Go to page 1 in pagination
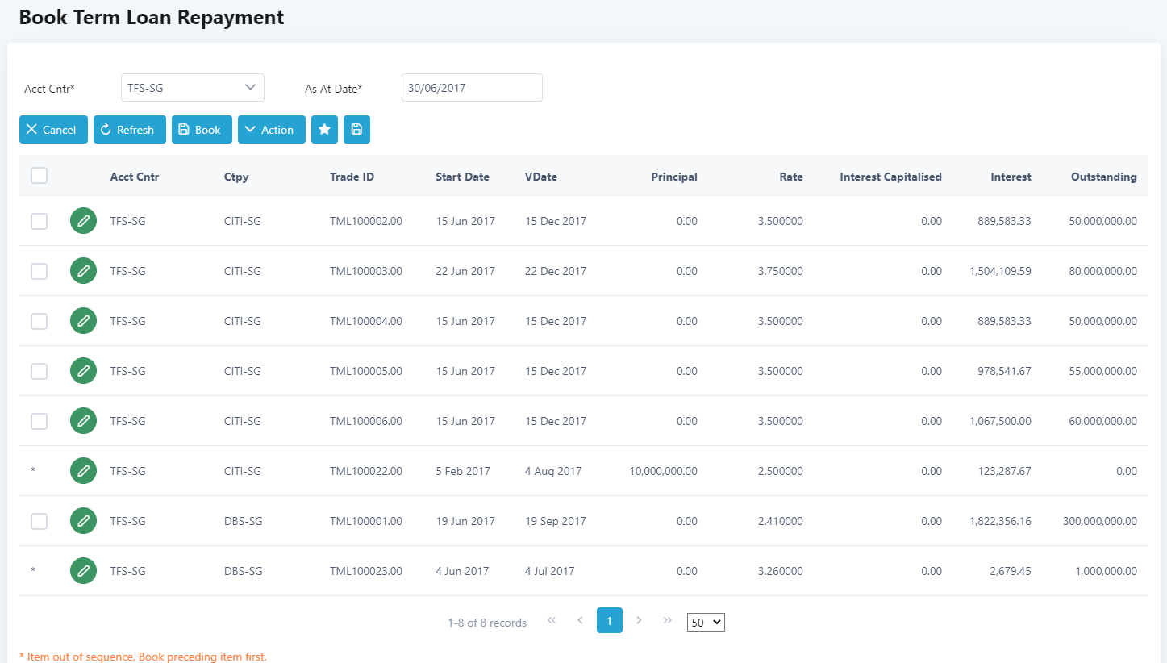Viewport: 1167px width, 663px height. (609, 621)
